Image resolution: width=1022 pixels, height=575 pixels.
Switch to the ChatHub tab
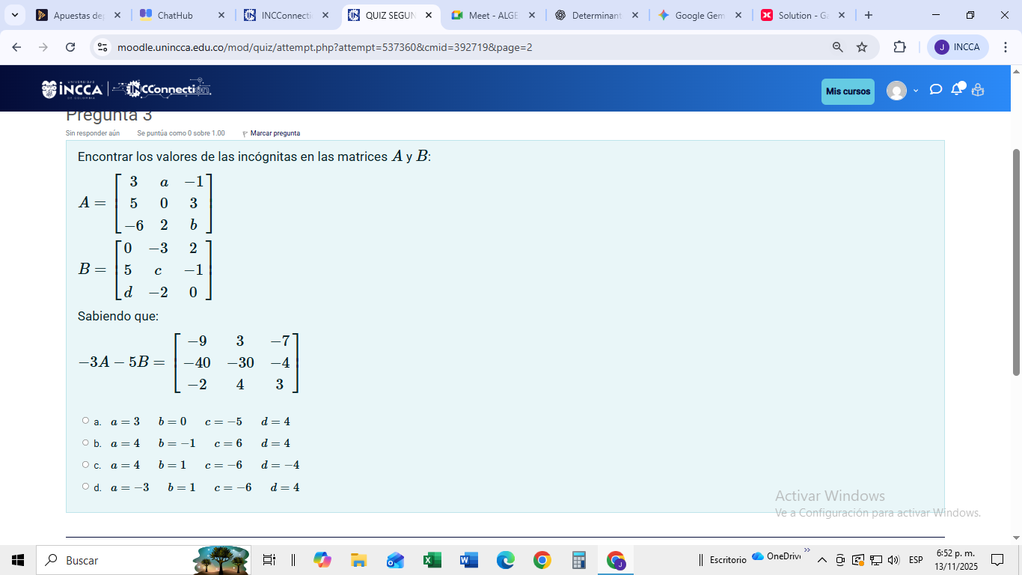coord(181,15)
